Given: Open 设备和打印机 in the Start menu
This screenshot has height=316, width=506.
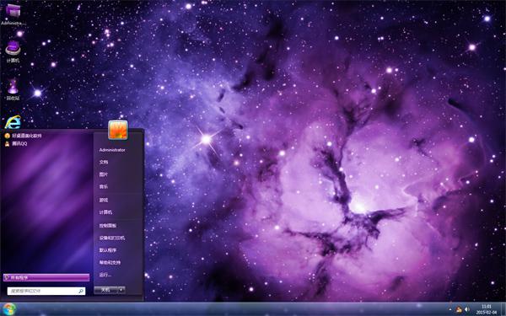Looking at the screenshot, I should pyautogui.click(x=111, y=238).
